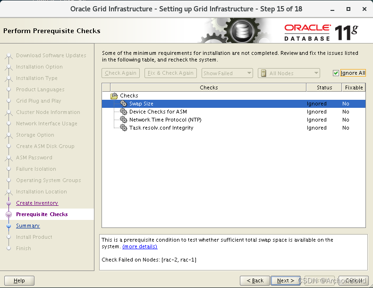Minimize the installer window

pos(332,9)
